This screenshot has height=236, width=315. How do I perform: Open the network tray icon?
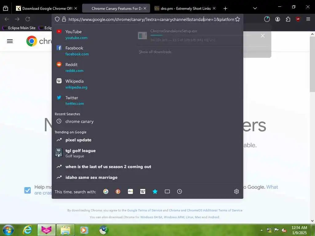(269, 230)
